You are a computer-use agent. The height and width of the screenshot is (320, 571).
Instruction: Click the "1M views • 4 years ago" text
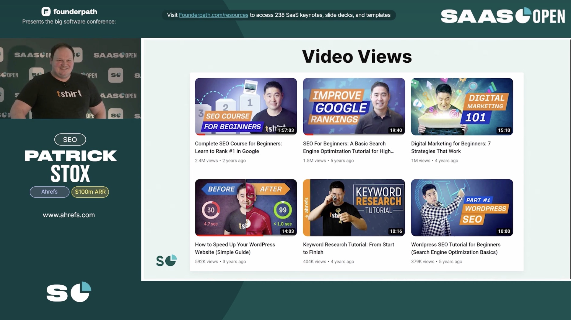(434, 161)
